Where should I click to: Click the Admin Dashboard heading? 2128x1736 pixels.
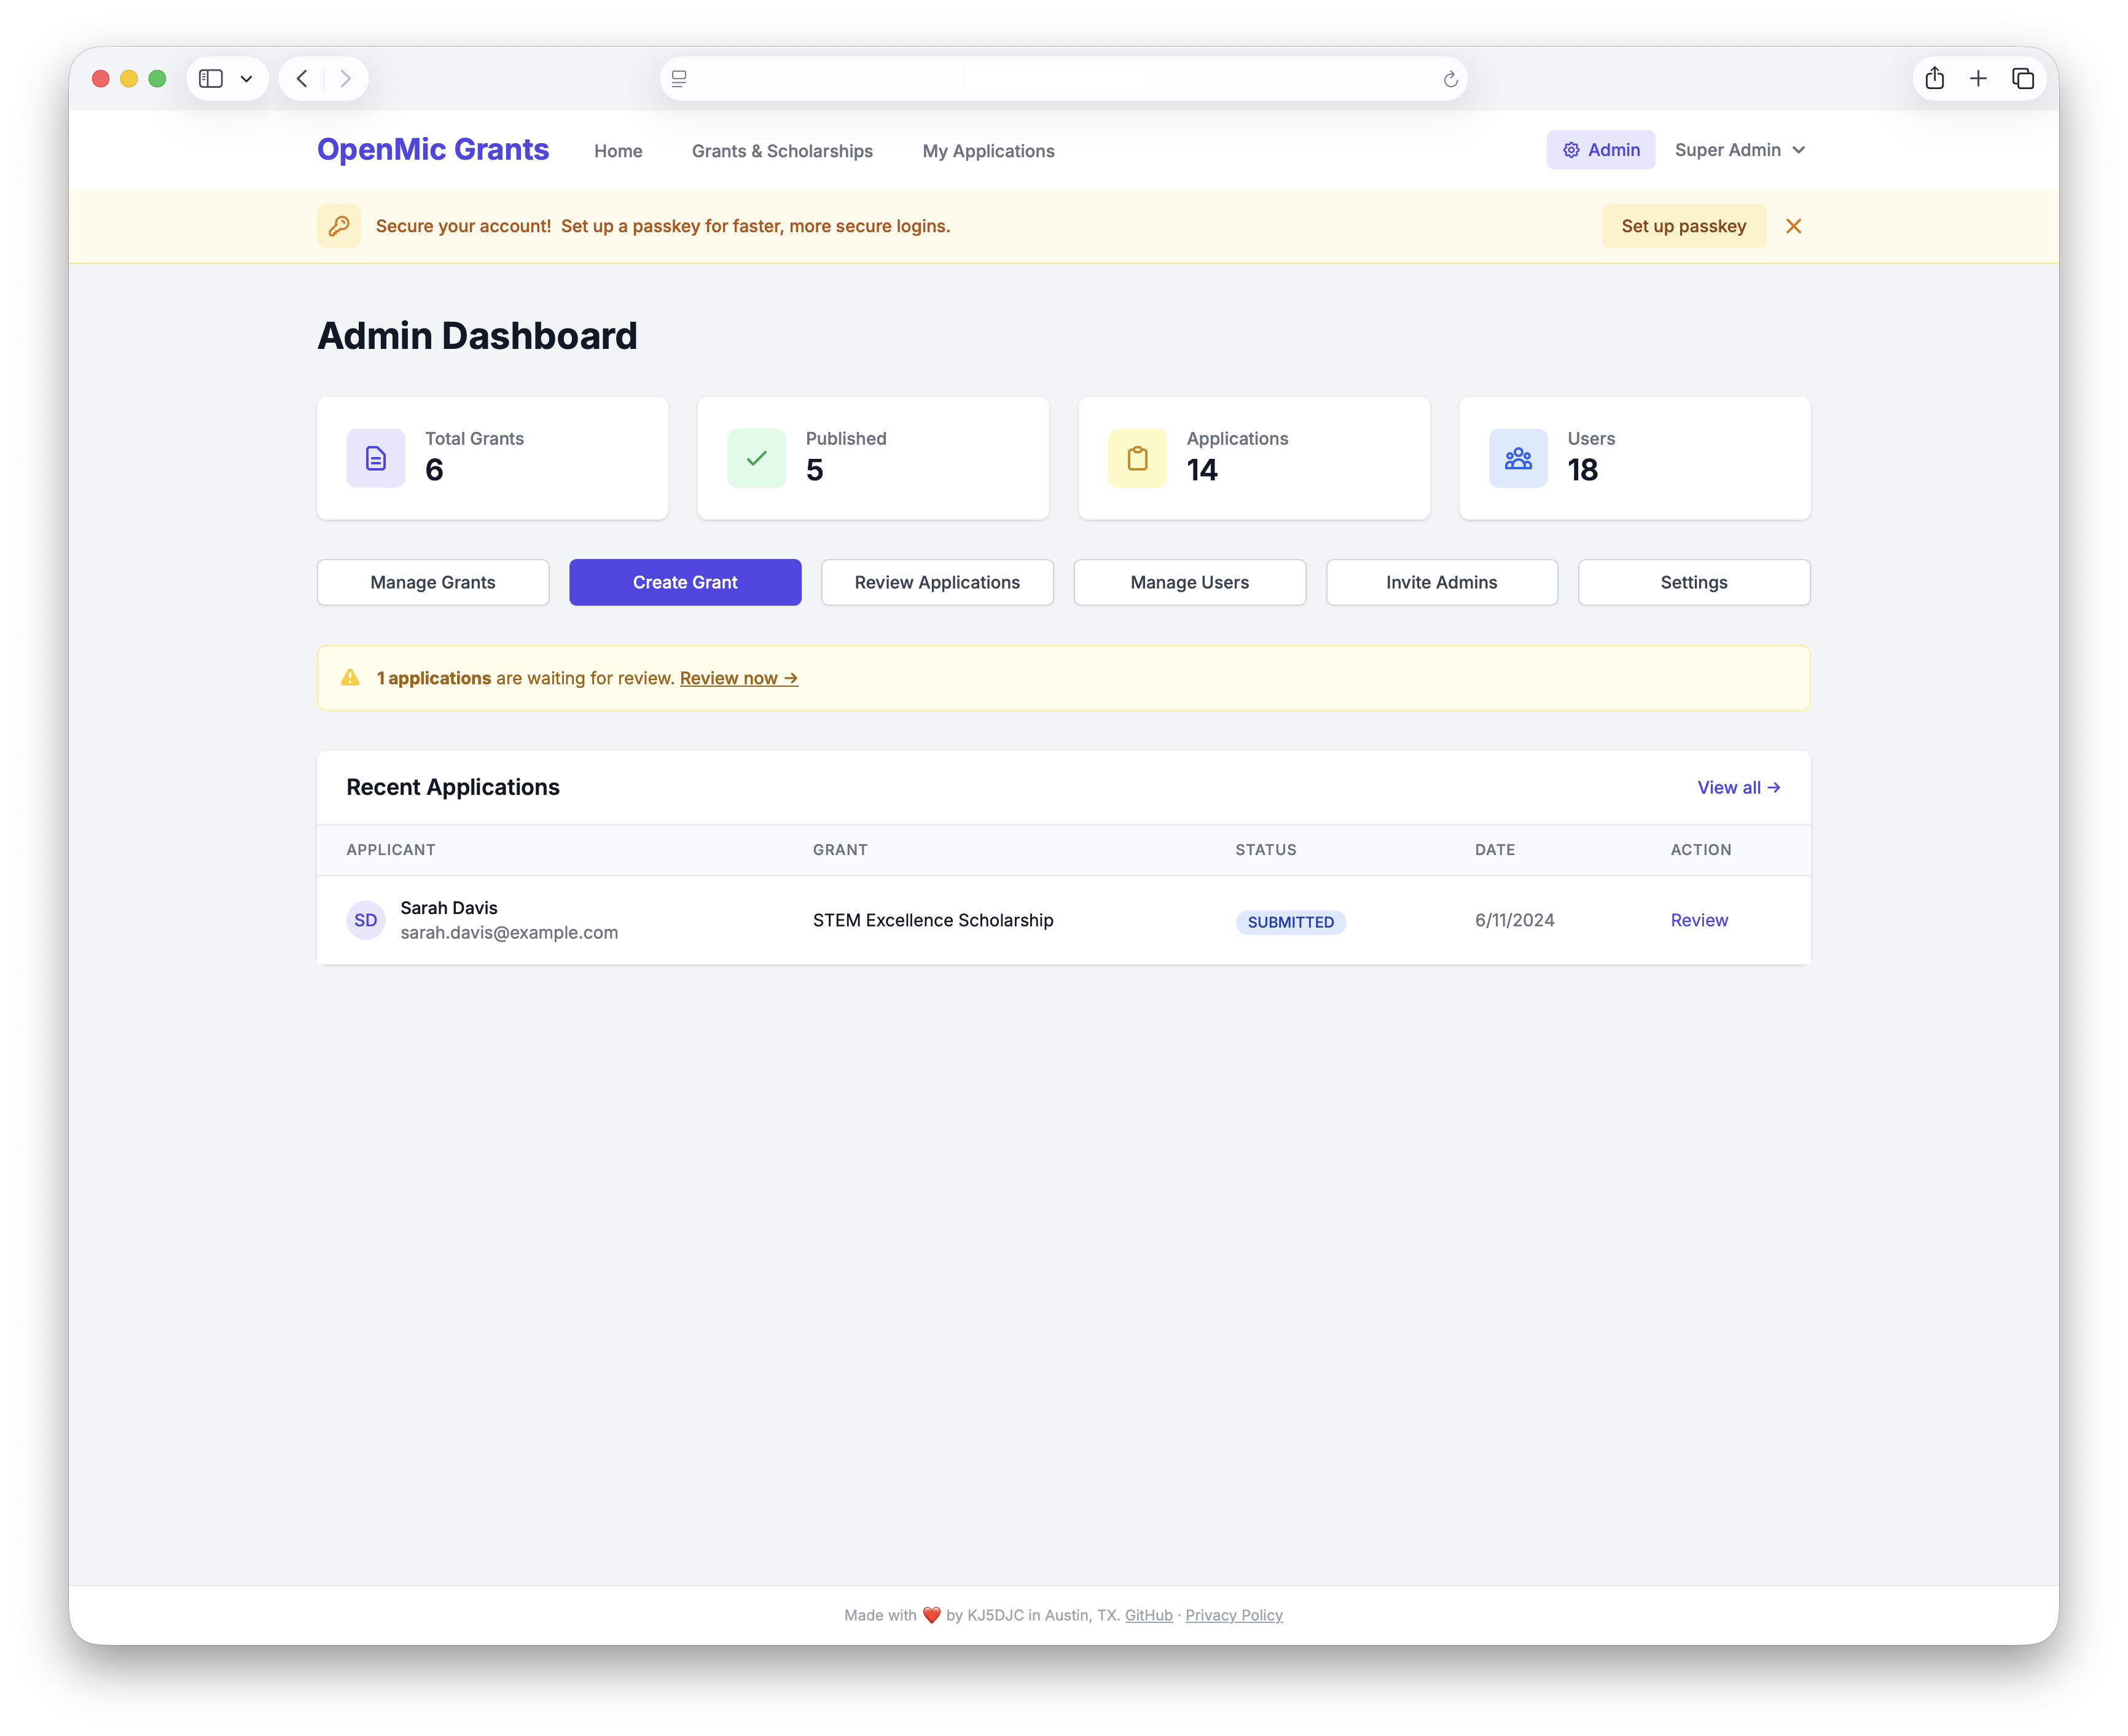pos(477,336)
